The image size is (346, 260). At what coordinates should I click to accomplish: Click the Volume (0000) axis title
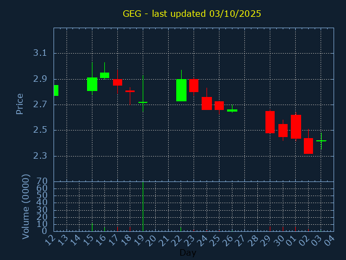25,206
